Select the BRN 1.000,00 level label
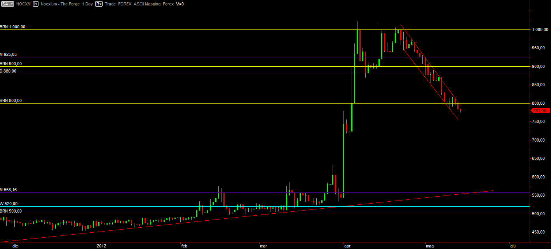The width and height of the screenshot is (551, 249). click(x=13, y=27)
